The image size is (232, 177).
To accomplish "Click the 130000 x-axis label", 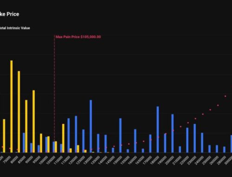I will point(88,160).
